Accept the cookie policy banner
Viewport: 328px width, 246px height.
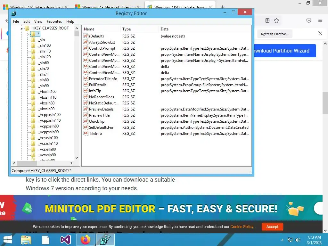pos(272,226)
